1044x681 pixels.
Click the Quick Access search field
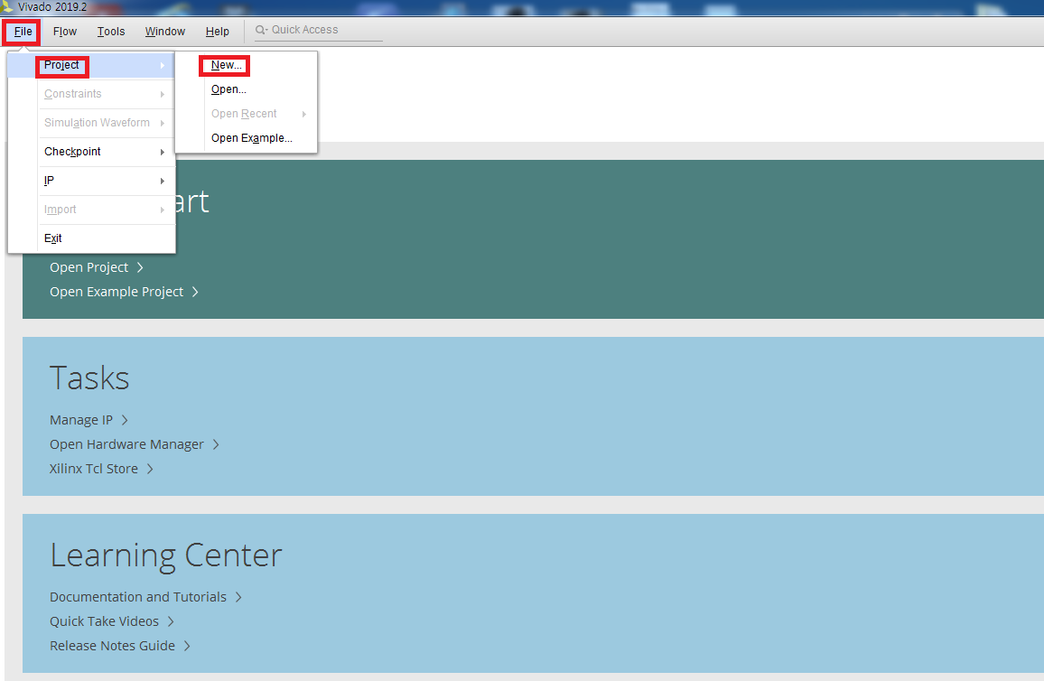tap(318, 30)
